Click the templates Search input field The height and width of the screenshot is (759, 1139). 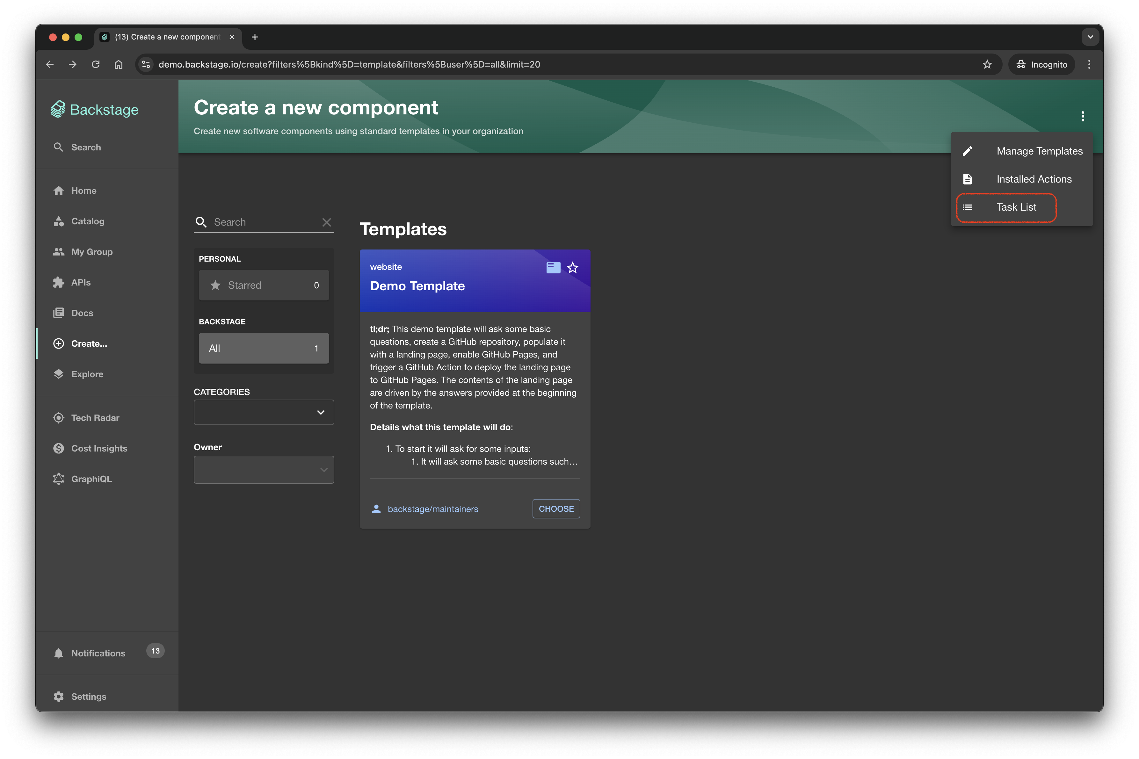point(264,222)
